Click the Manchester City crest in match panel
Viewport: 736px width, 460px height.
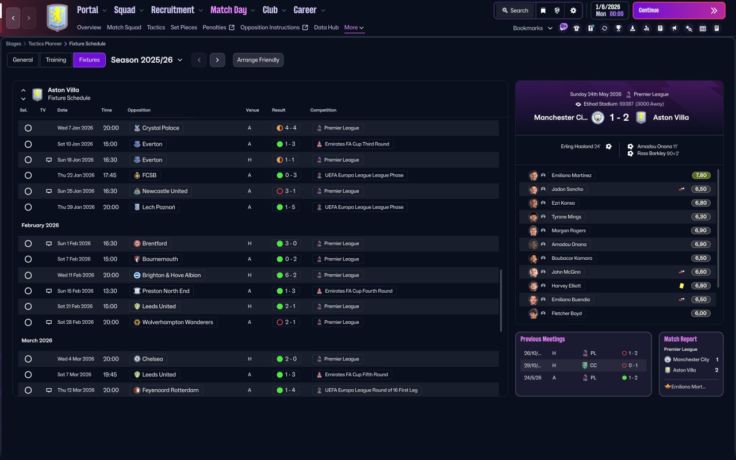[x=598, y=117]
